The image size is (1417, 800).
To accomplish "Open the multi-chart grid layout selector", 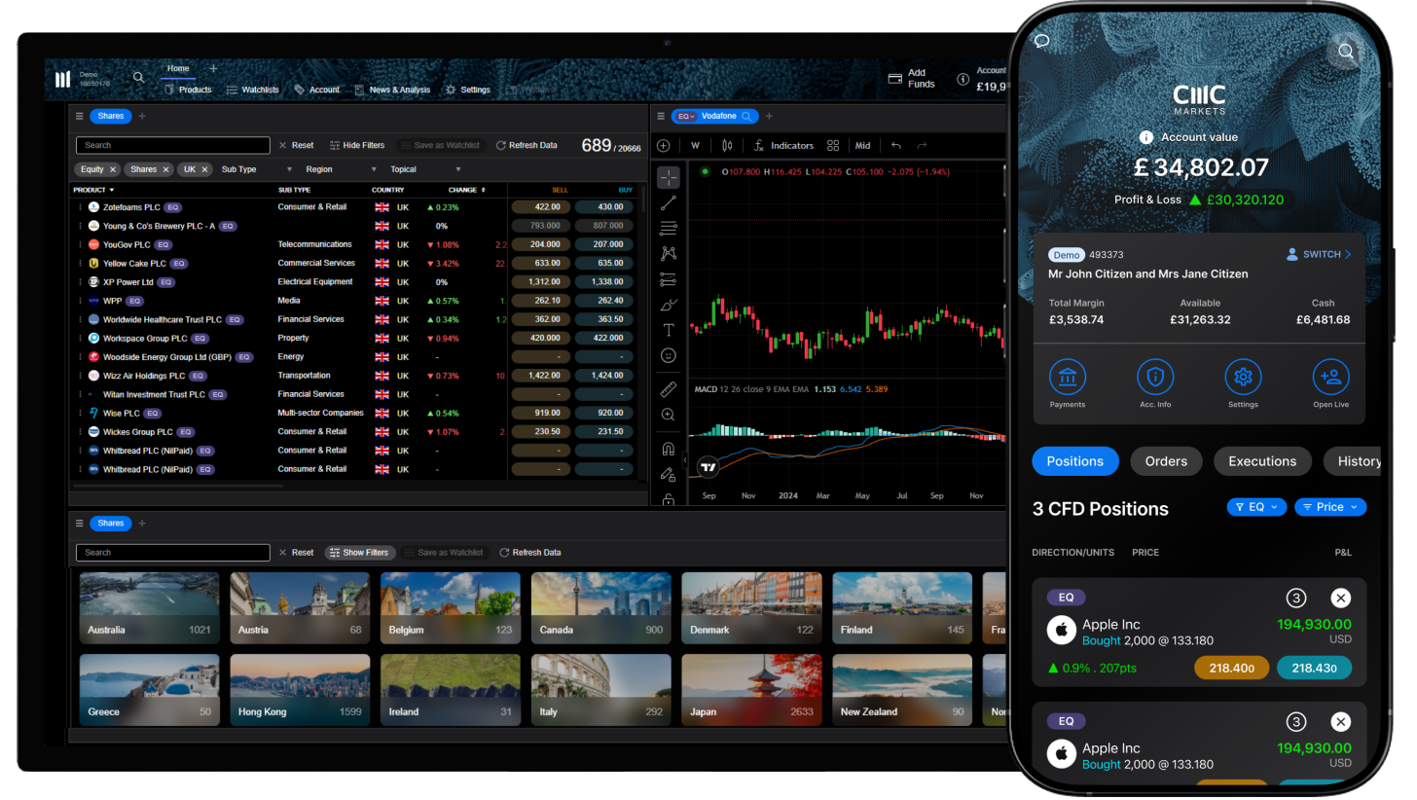I will click(833, 145).
